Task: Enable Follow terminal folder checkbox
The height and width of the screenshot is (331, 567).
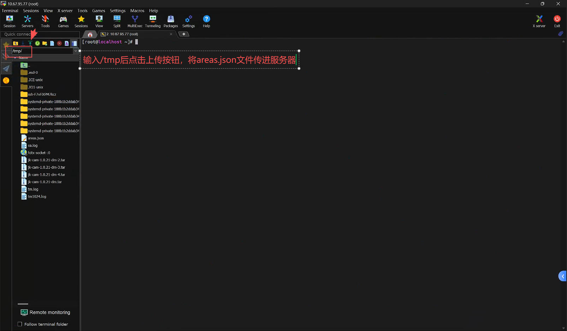Action: pyautogui.click(x=20, y=324)
